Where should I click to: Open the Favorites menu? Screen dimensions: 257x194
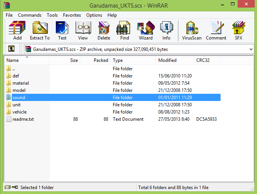pyautogui.click(x=72, y=15)
